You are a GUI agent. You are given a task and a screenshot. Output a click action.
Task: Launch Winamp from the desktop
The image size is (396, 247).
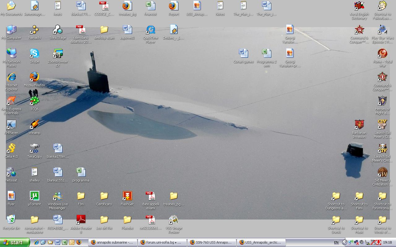click(34, 125)
